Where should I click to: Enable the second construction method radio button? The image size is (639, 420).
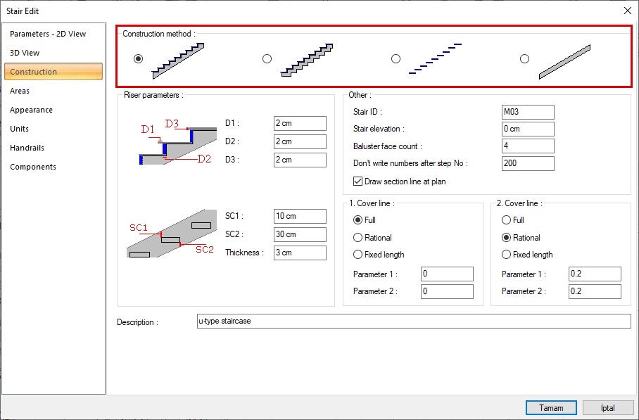point(267,58)
